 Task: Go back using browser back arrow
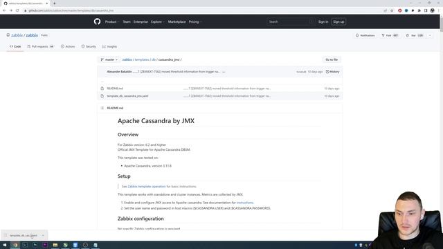tap(4, 10)
